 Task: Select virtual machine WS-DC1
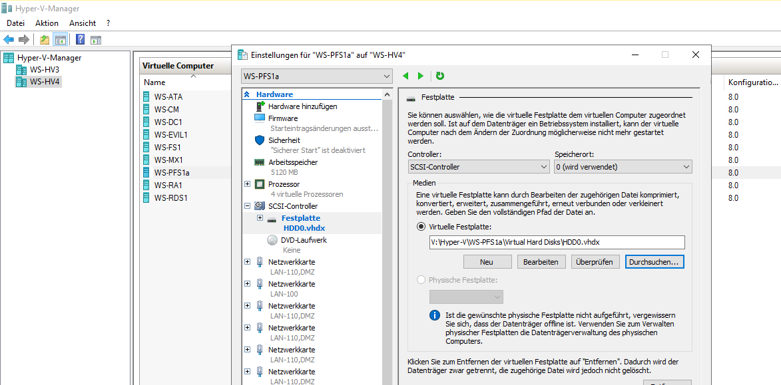(x=168, y=122)
